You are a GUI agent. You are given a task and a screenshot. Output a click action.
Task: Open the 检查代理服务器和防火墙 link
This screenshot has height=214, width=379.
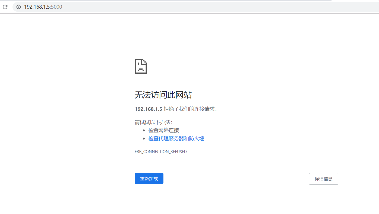coord(176,138)
